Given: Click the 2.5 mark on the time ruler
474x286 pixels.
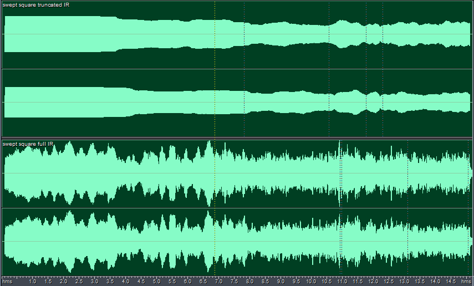Looking at the screenshot, I should [x=79, y=282].
